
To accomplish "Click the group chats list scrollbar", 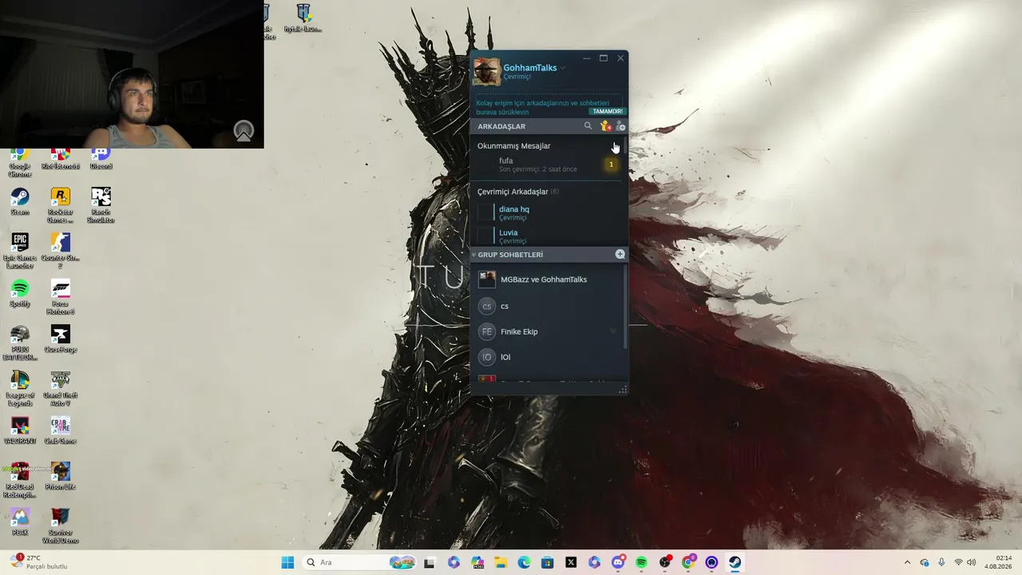I will [624, 307].
